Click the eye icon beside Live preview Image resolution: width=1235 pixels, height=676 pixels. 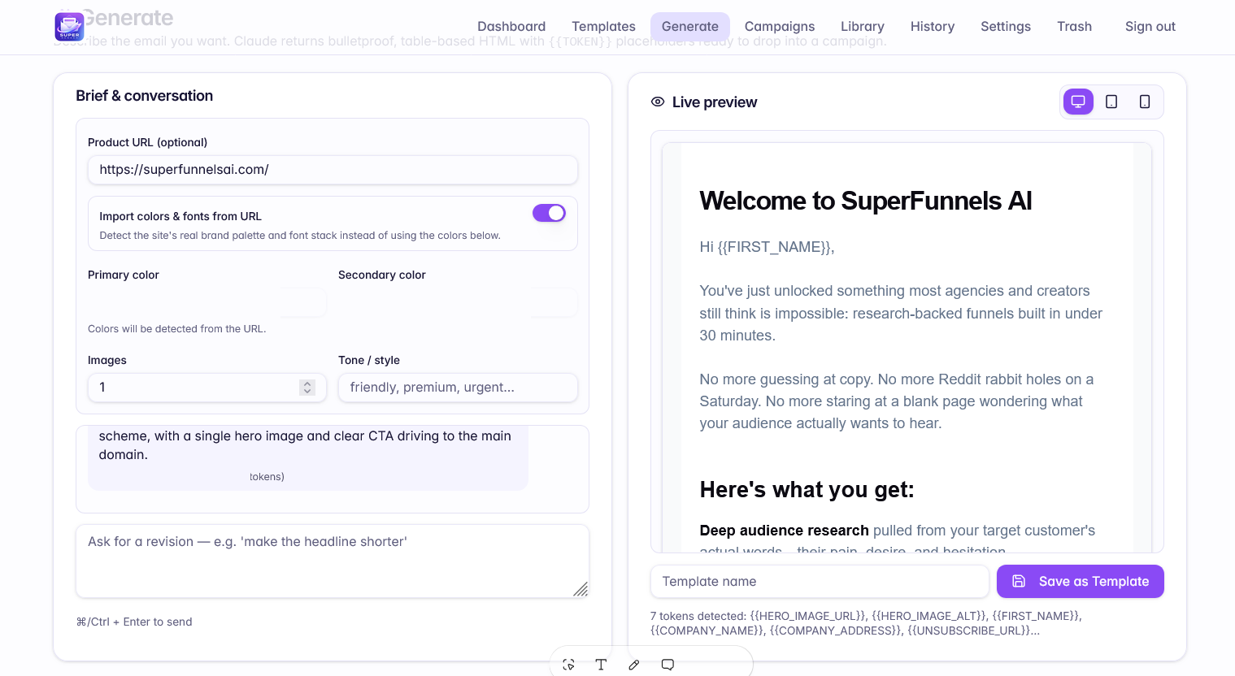[658, 102]
